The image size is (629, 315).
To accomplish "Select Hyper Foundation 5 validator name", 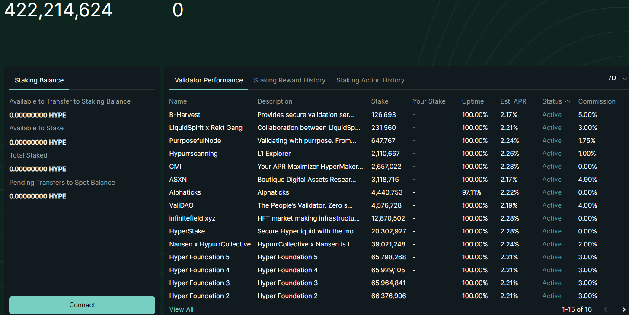I will pyautogui.click(x=200, y=257).
